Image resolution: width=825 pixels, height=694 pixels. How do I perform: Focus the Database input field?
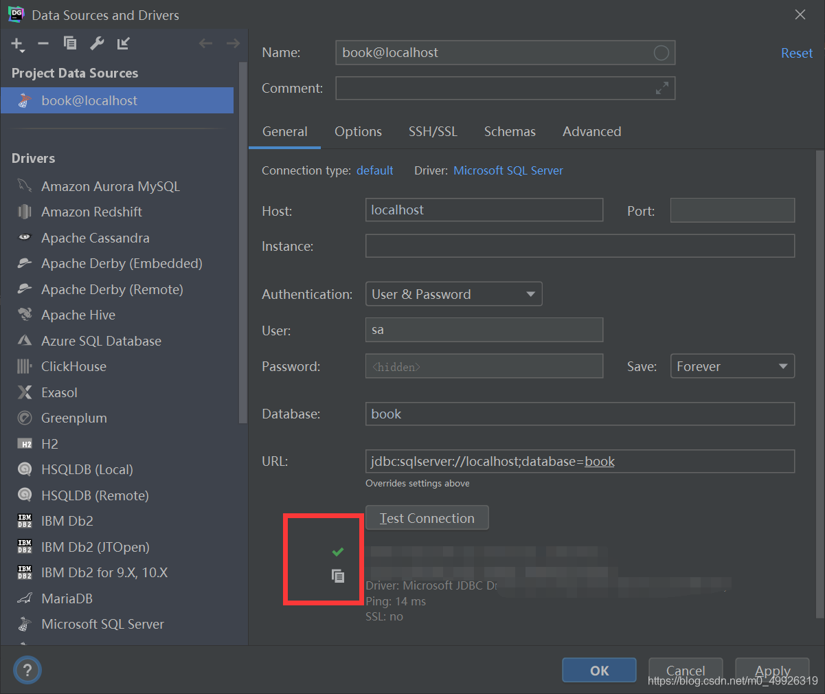[580, 414]
